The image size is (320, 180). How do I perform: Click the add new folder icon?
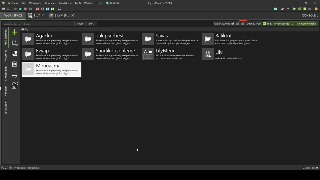tap(233, 24)
